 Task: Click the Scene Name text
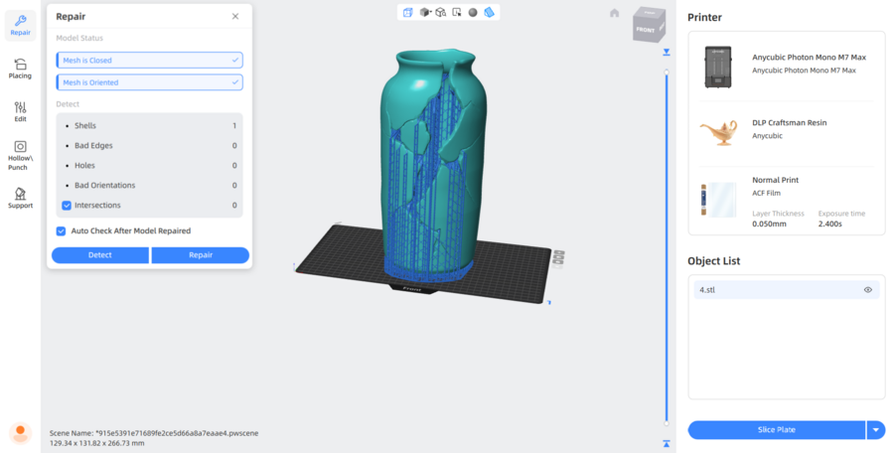click(x=154, y=433)
